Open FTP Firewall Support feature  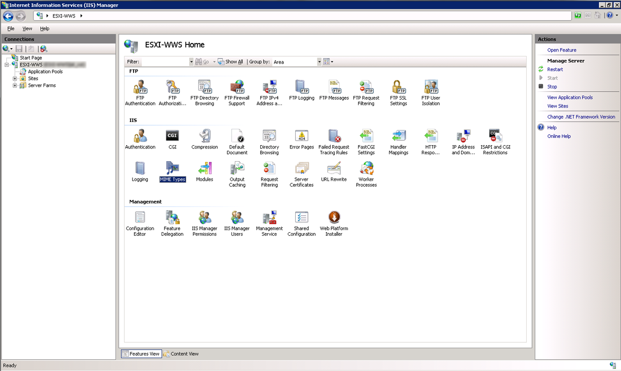(237, 93)
